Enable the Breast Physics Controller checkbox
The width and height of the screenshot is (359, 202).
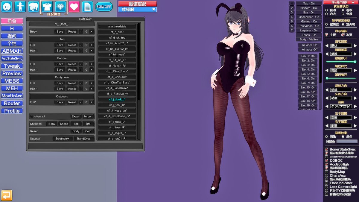327,157
